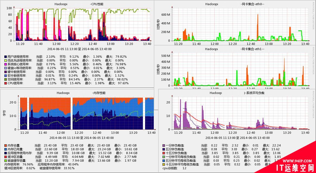
Task: Select the olive 空闲使用率 legend swatch
Action: (x=5, y=79)
